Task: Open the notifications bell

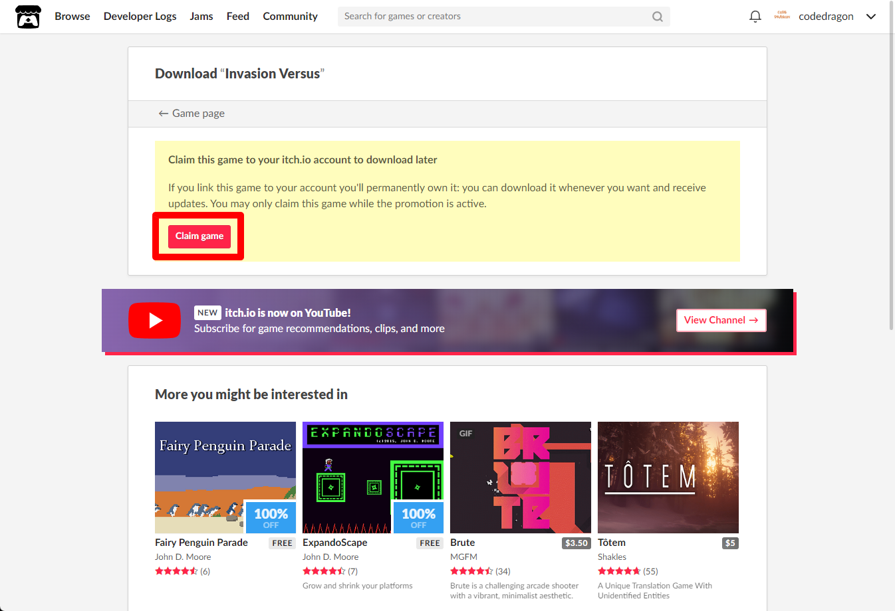Action: pyautogui.click(x=755, y=17)
